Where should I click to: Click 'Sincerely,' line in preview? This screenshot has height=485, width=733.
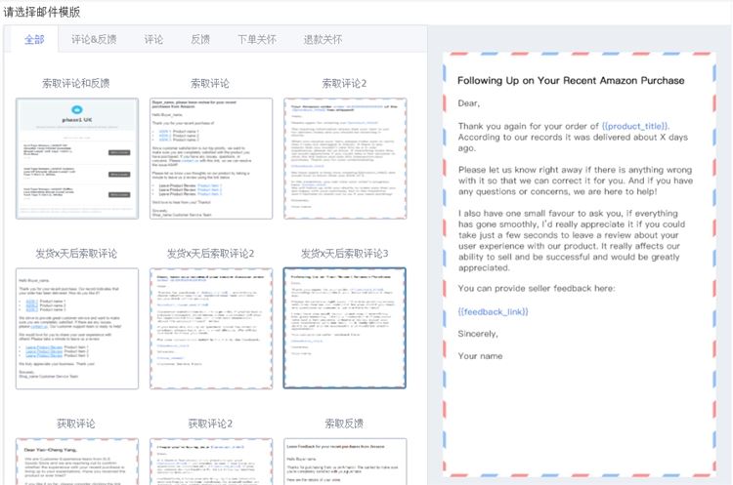(478, 334)
